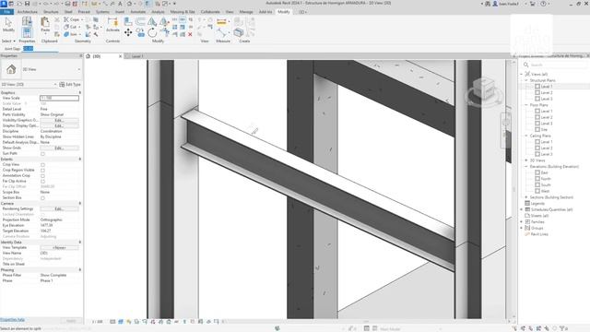Toggle the Crop Region Visible checkbox
The width and height of the screenshot is (590, 332).
tap(42, 170)
